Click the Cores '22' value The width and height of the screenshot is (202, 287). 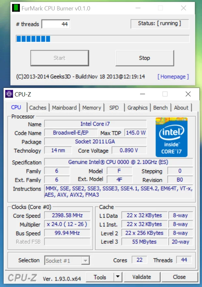tap(139, 260)
